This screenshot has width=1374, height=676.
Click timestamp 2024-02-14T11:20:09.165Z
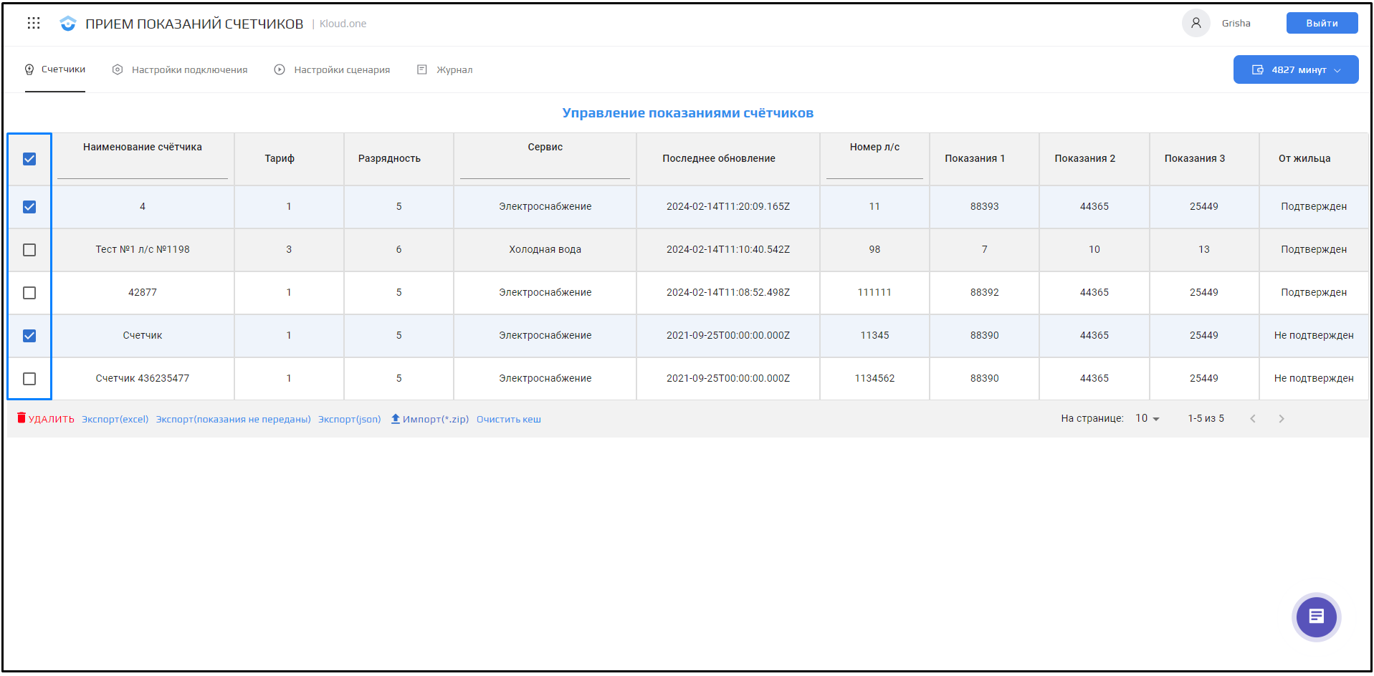point(728,207)
